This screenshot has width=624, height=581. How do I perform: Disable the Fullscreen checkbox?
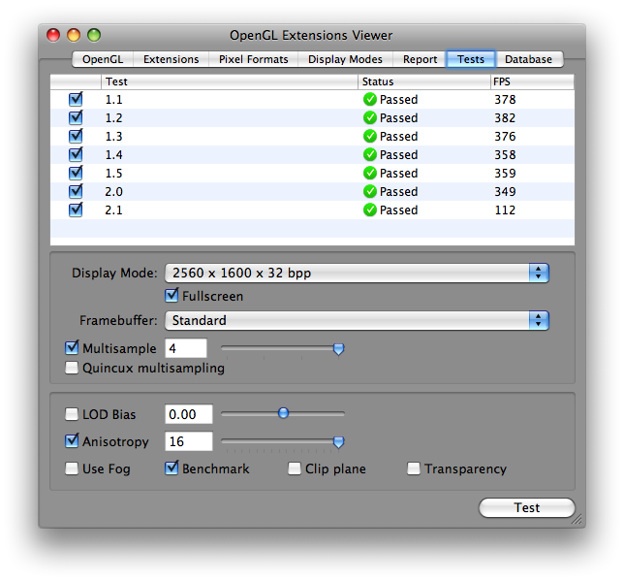[x=172, y=296]
